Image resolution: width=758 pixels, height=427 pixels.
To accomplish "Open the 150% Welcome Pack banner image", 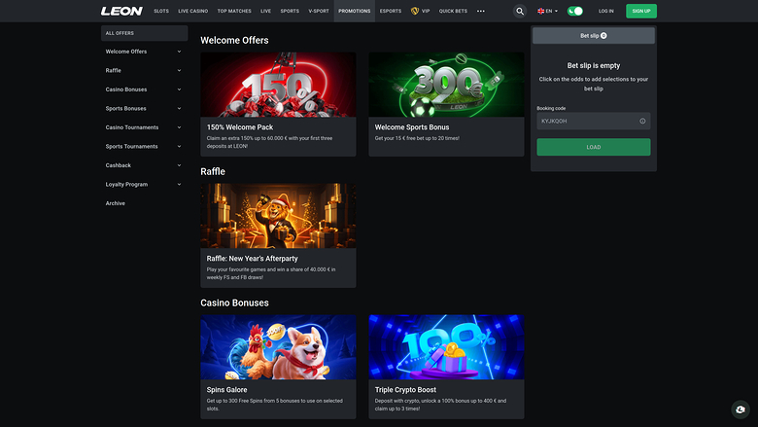I will [278, 85].
